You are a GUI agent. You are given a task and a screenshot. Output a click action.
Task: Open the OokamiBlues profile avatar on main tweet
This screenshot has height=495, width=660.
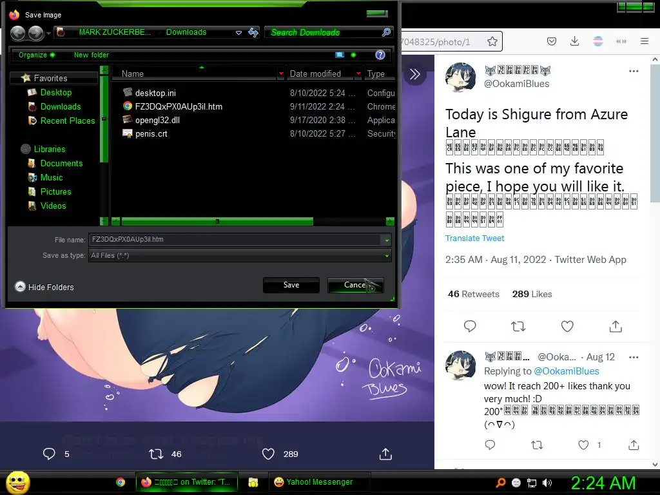click(x=460, y=77)
